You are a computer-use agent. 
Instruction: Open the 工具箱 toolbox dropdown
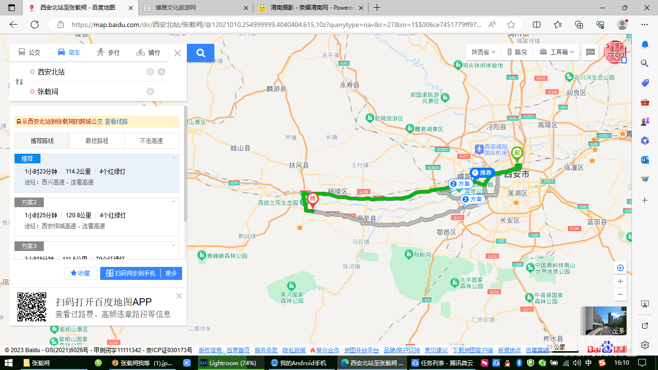pyautogui.click(x=556, y=52)
